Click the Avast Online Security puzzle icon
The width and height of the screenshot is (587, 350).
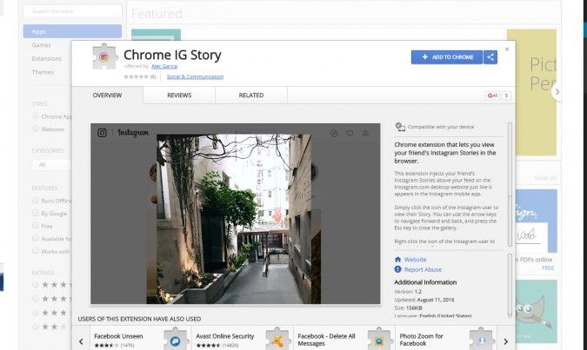(277, 340)
